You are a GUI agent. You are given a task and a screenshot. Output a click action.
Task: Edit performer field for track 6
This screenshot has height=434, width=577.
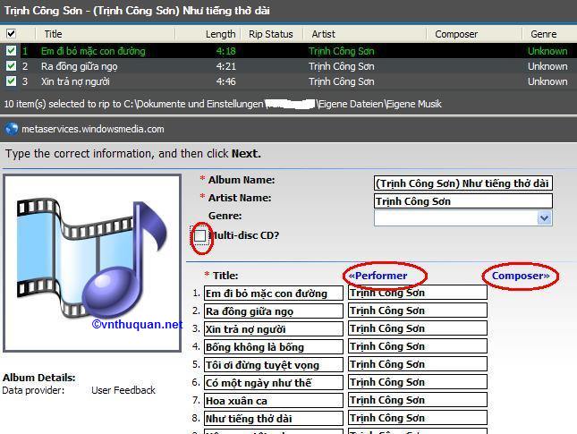click(x=418, y=382)
